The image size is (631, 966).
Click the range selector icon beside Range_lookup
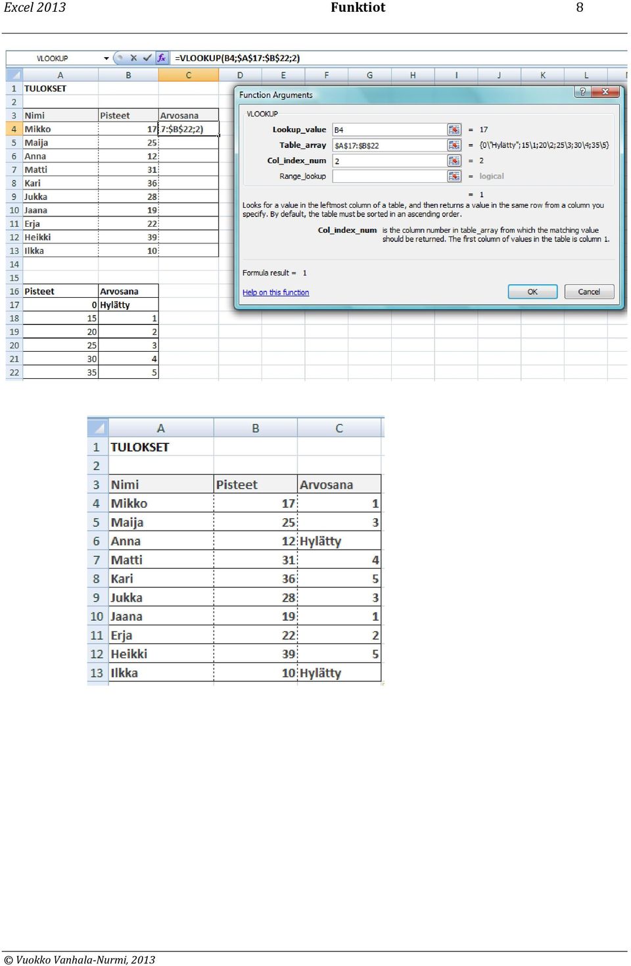(454, 176)
